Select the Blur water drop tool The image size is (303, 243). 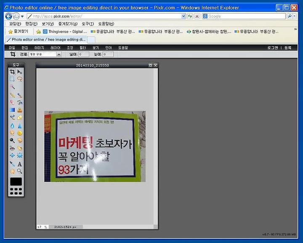click(x=12, y=126)
